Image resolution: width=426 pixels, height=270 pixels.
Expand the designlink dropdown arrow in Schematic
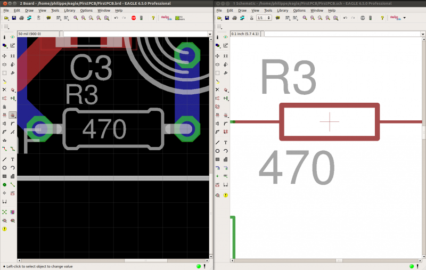(x=405, y=18)
